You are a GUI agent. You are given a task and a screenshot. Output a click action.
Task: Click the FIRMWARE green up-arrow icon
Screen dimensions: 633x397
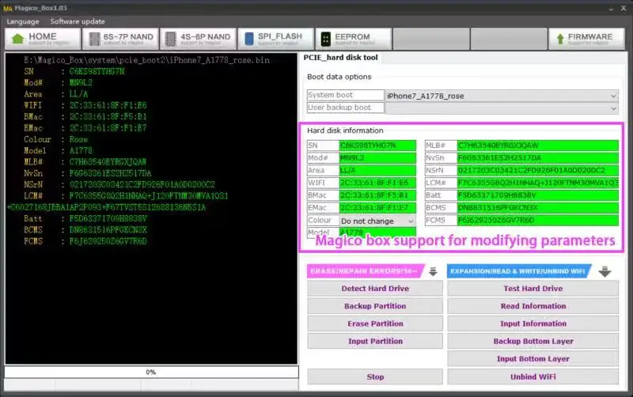click(x=560, y=39)
